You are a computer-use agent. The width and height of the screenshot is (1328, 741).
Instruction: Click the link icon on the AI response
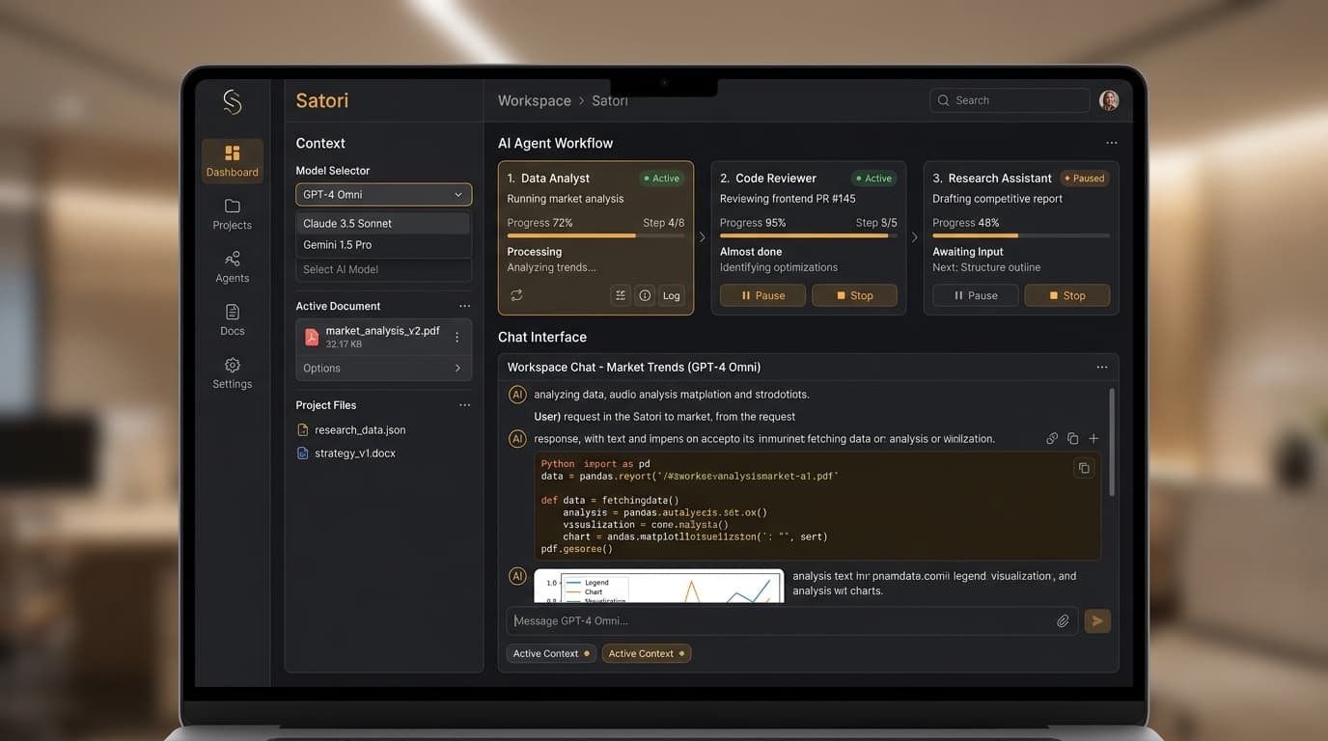tap(1052, 438)
